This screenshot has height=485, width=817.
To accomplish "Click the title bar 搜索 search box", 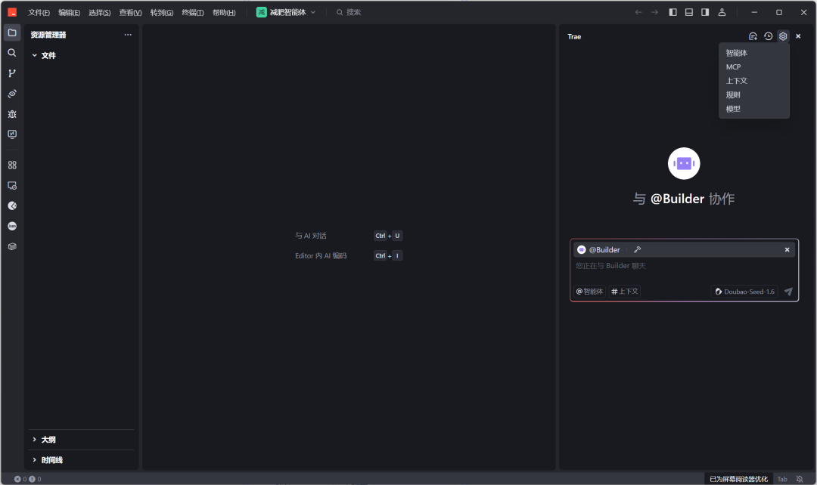I will (x=349, y=12).
